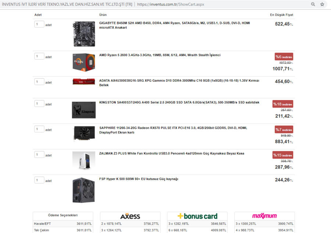Viewport: 331px width, 233px height.
Task: Open KINGSTON SA400S37/240G SSD product link
Action: tap(179, 103)
